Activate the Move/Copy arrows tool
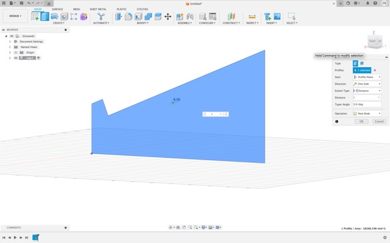This screenshot has width=390, height=243. [x=168, y=16]
